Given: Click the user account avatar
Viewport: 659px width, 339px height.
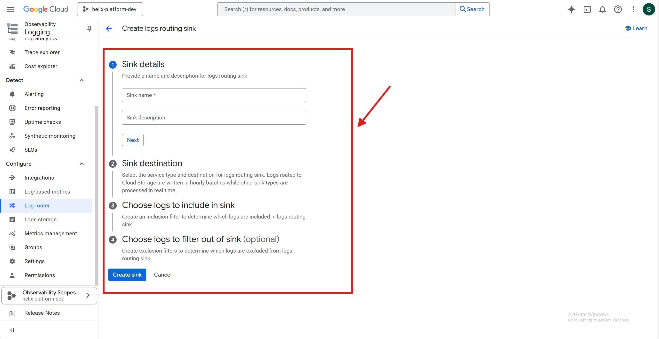Looking at the screenshot, I should pos(649,9).
